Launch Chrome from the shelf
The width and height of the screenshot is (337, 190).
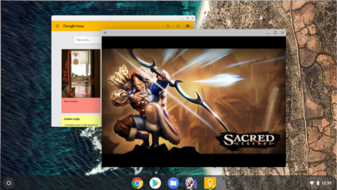(137, 183)
